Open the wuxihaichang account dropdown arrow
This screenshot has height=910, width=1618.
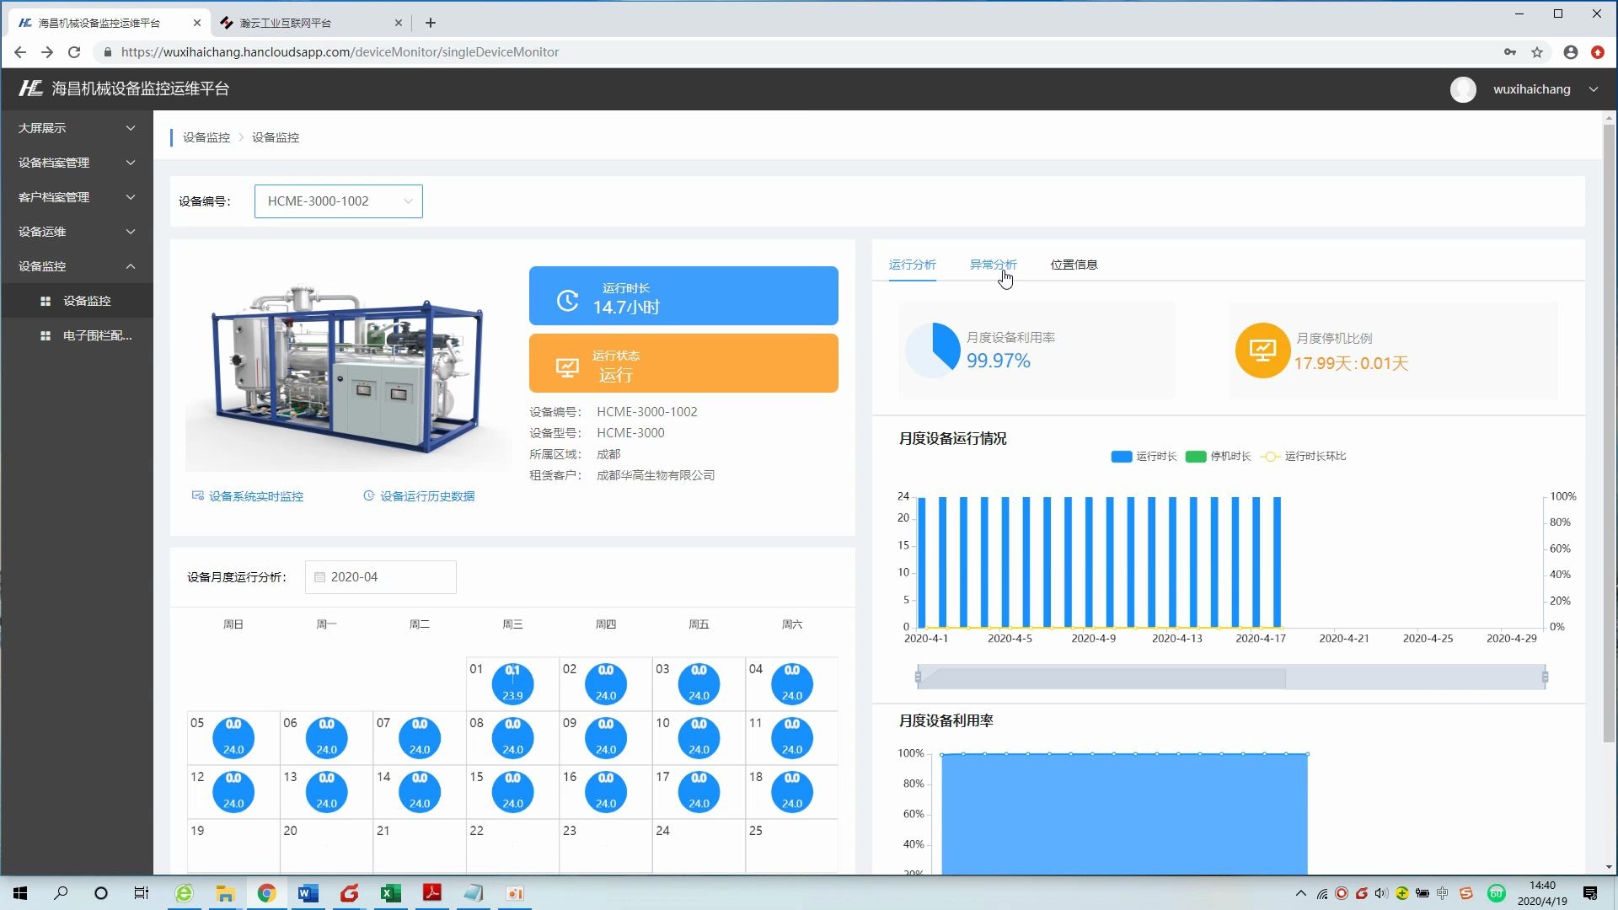coord(1593,89)
